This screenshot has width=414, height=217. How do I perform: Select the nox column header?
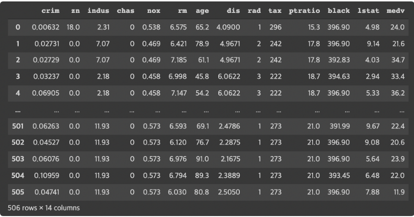154,11
